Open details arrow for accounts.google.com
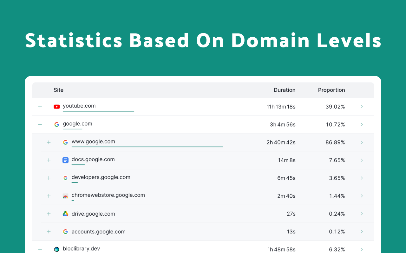The width and height of the screenshot is (406, 253). 362,232
